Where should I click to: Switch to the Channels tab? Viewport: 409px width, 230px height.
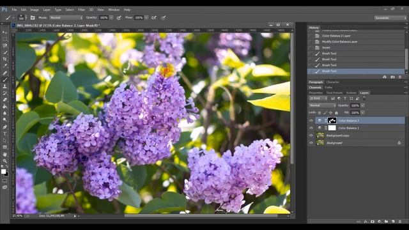[315, 88]
